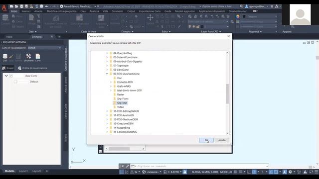Click the status bar annotation monitor warning icon
This screenshot has height=179, width=319.
pos(305,172)
